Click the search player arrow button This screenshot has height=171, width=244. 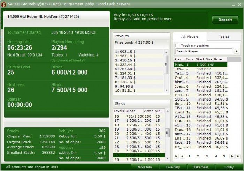tap(236, 51)
